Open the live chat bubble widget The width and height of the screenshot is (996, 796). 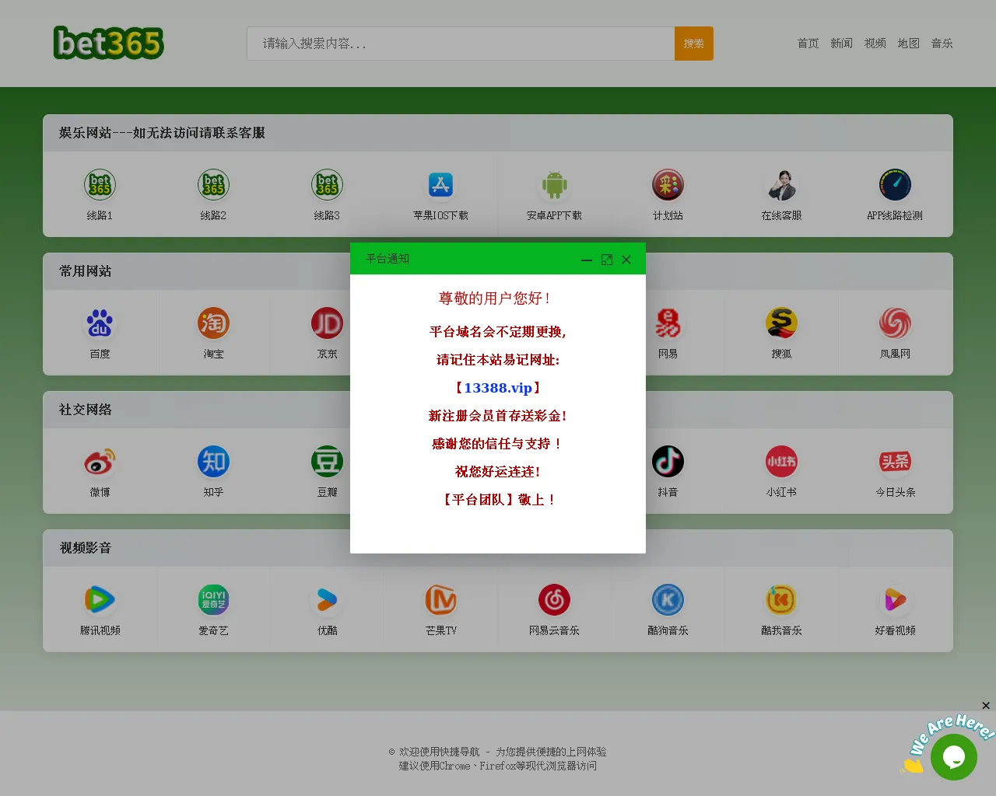coord(954,756)
